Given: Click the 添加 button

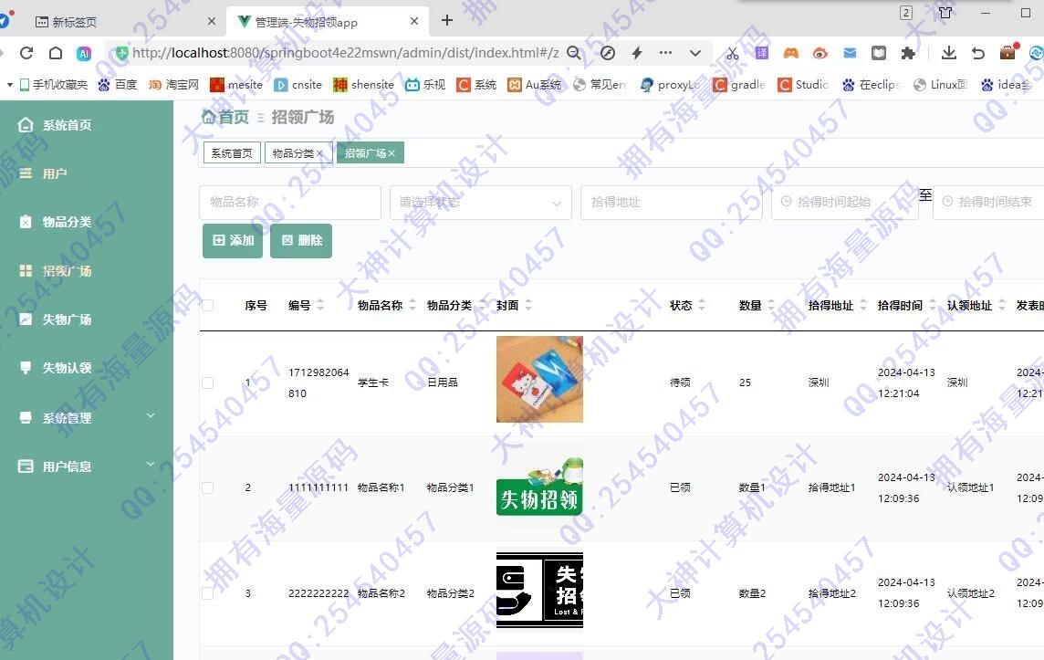Looking at the screenshot, I should pyautogui.click(x=233, y=241).
